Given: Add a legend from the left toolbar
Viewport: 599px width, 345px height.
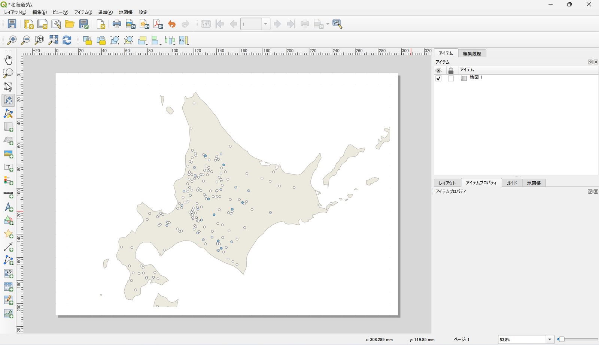Looking at the screenshot, I should click(8, 181).
